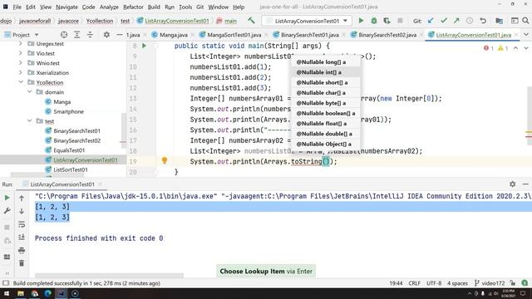Viewport: 532px width, 299px height.
Task: Click the yellow intention light bulb
Action: 165,160
